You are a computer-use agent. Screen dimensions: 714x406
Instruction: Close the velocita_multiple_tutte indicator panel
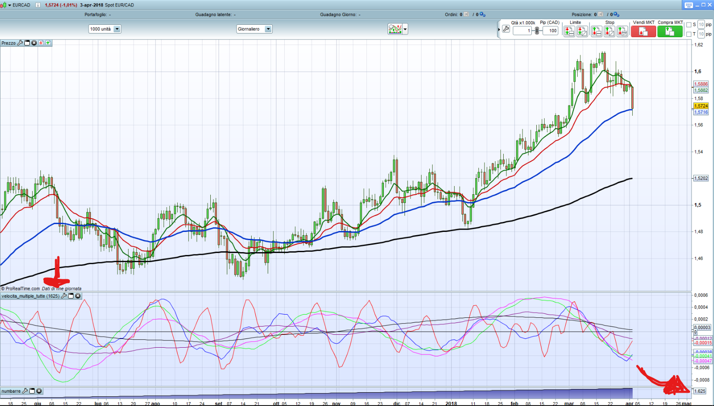click(78, 296)
